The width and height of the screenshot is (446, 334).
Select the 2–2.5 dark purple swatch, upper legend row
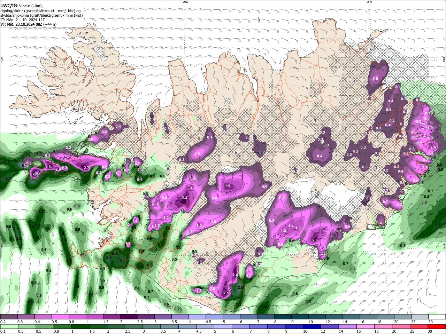tap(128, 317)
